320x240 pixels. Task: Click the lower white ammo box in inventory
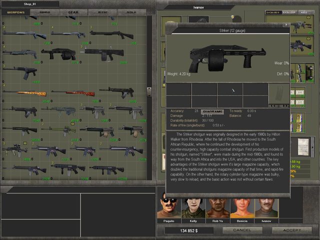pos(299,102)
